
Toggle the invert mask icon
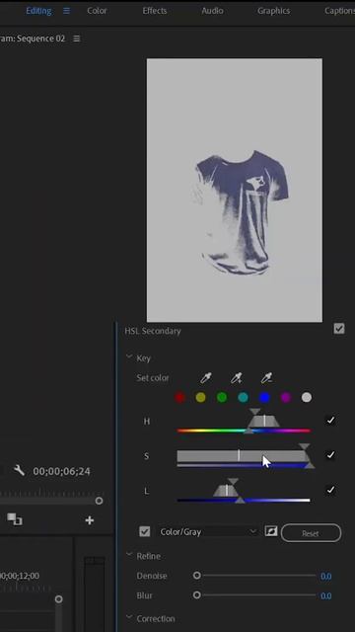click(271, 531)
